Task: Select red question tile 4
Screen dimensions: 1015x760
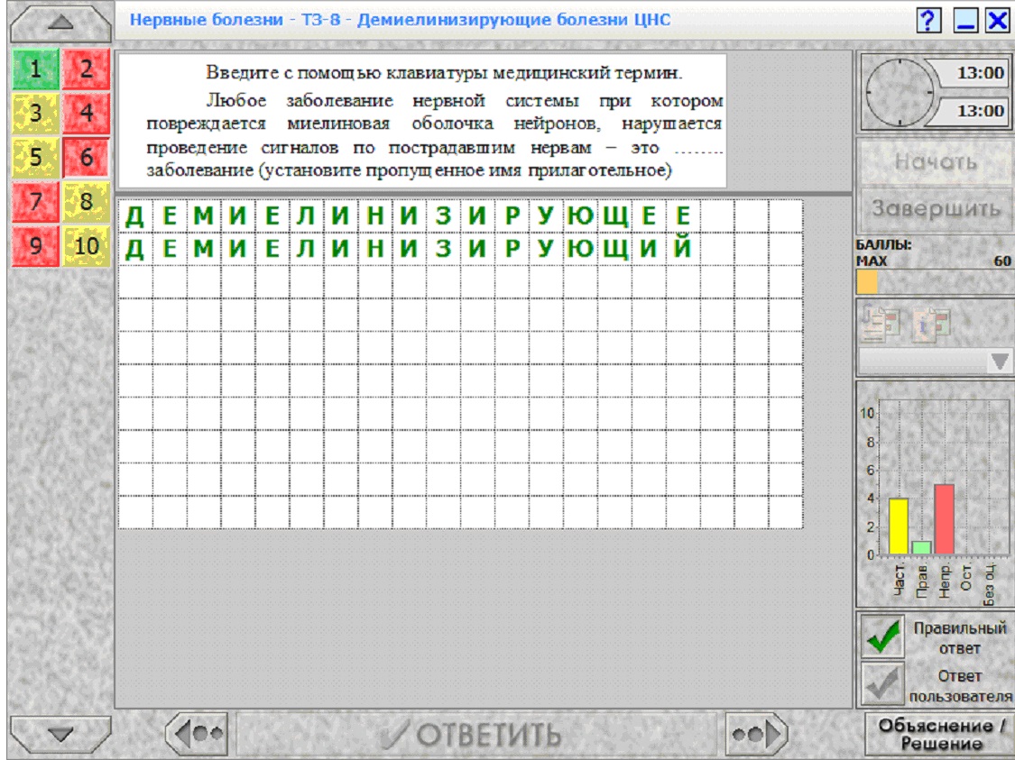Action: pyautogui.click(x=86, y=113)
